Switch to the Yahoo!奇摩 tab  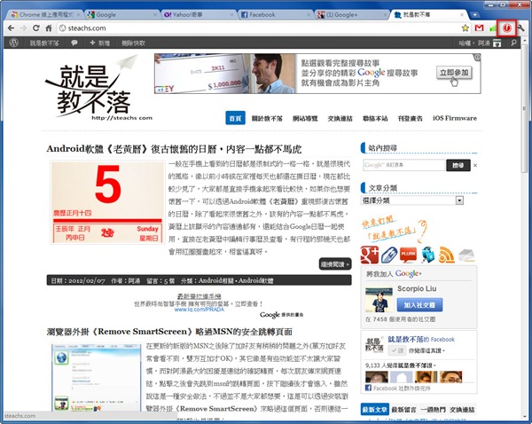(x=199, y=14)
